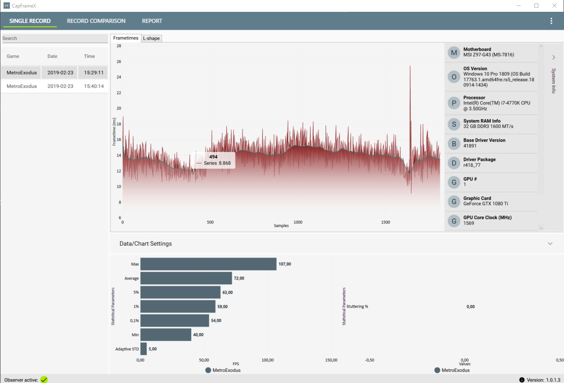Toggle MetroExodus legend in stuttering chart

tap(452, 370)
